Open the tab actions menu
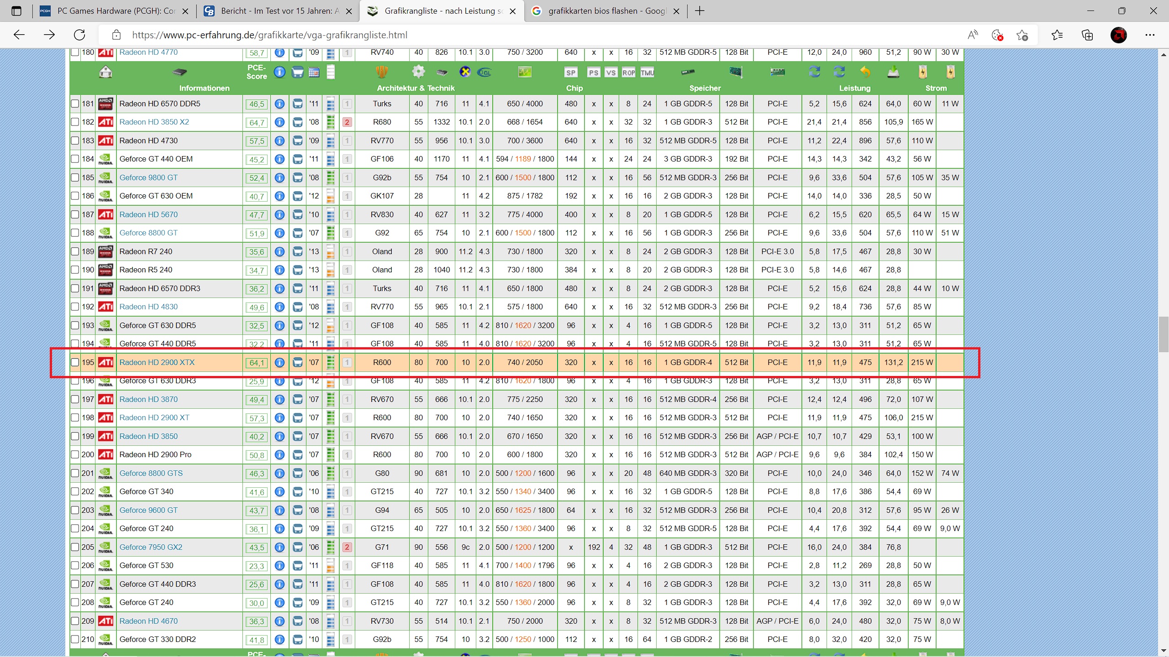 [16, 11]
